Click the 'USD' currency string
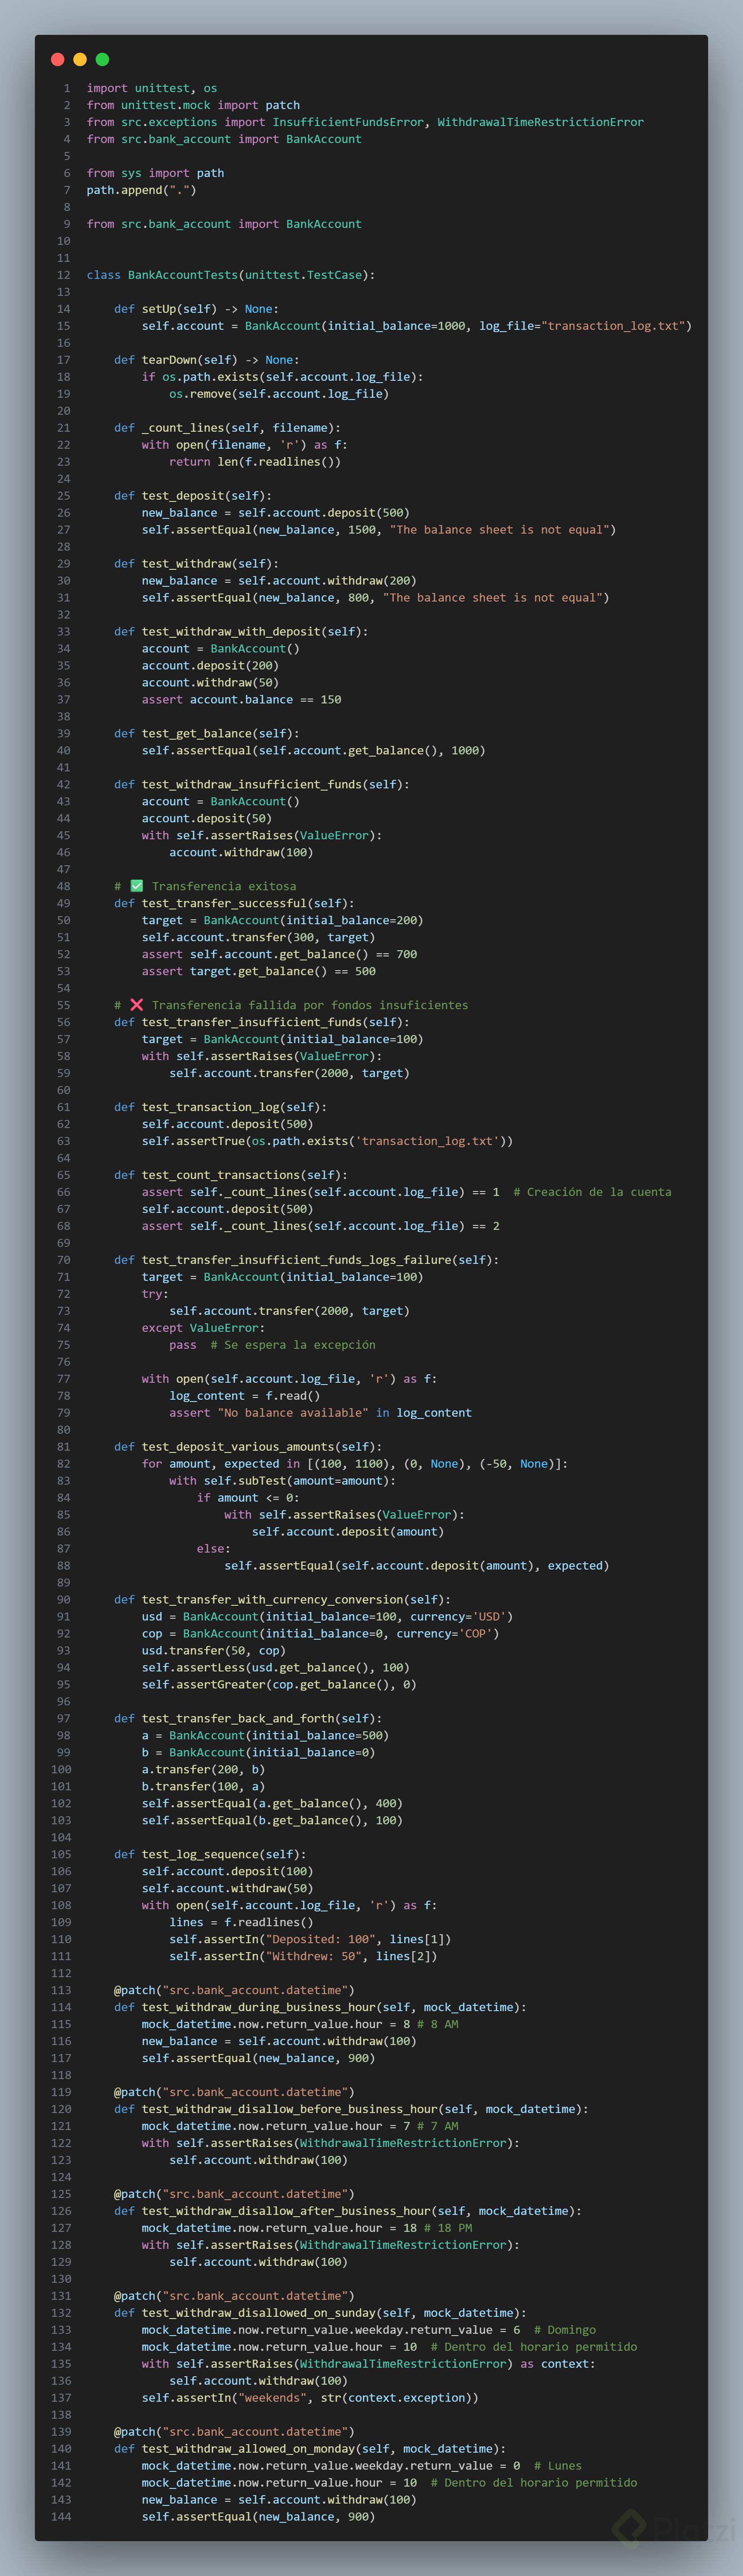743x2576 pixels. (489, 1617)
